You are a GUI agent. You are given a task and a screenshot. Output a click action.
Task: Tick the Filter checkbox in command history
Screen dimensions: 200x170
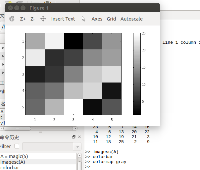point(17,146)
